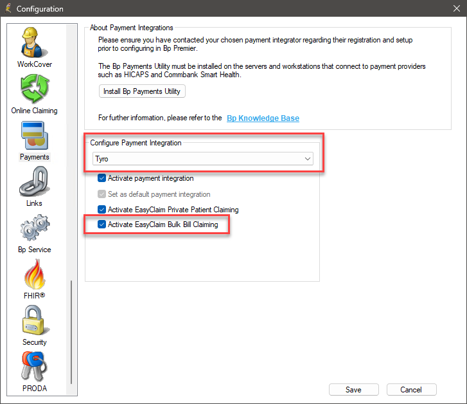Open the Security padlock icon
Viewport: 467px width, 404px height.
click(35, 320)
